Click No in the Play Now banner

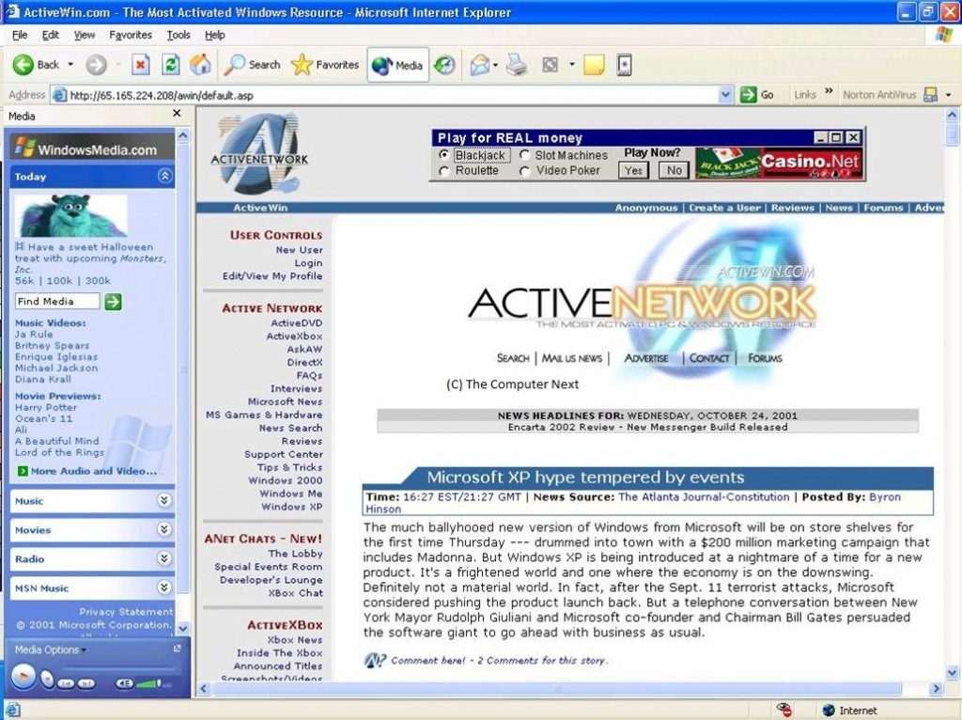[x=675, y=170]
